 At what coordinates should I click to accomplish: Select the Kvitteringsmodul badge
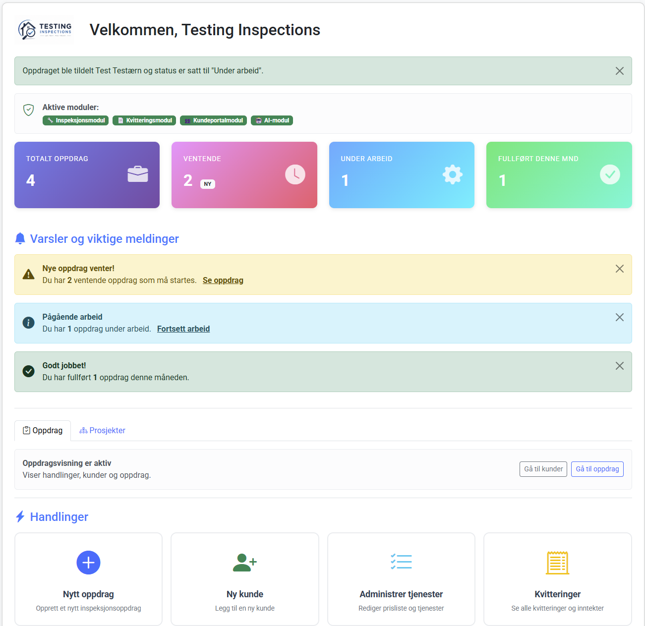point(144,120)
